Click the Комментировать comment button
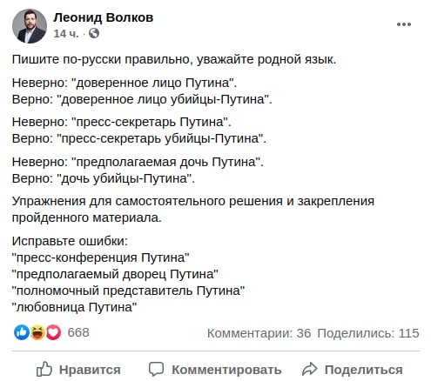 [215, 370]
